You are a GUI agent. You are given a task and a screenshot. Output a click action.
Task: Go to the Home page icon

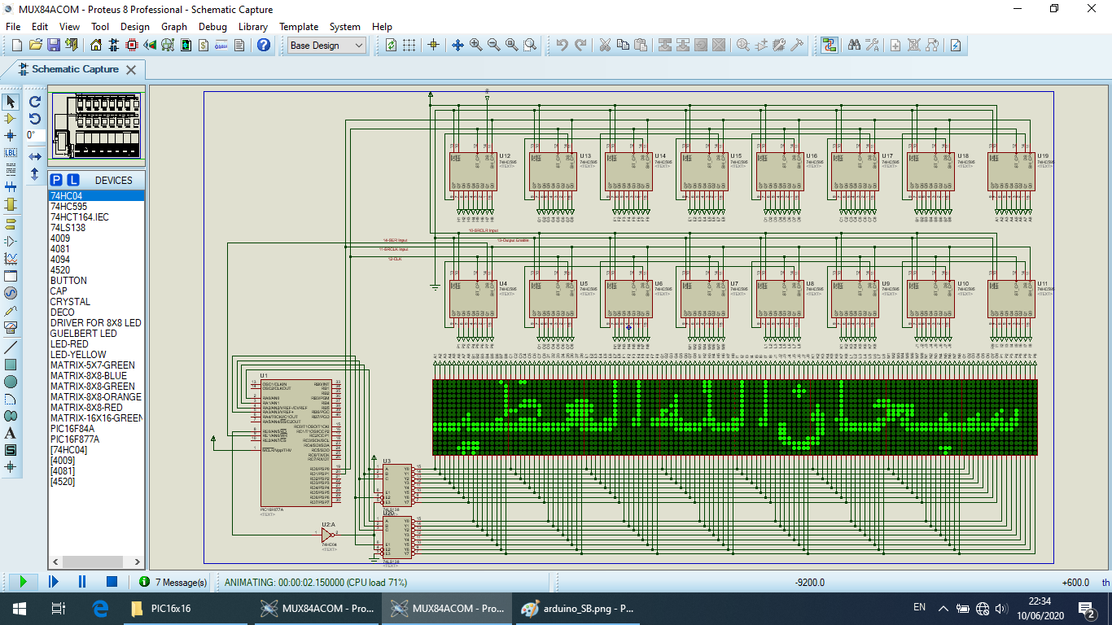(x=96, y=46)
